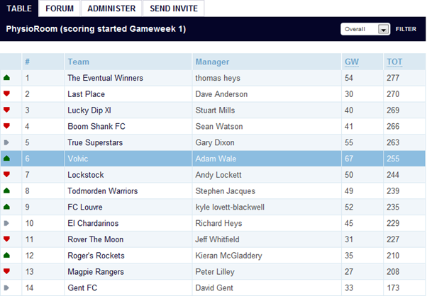Click red down arrow beside Magpie Rangers

pyautogui.click(x=7, y=271)
